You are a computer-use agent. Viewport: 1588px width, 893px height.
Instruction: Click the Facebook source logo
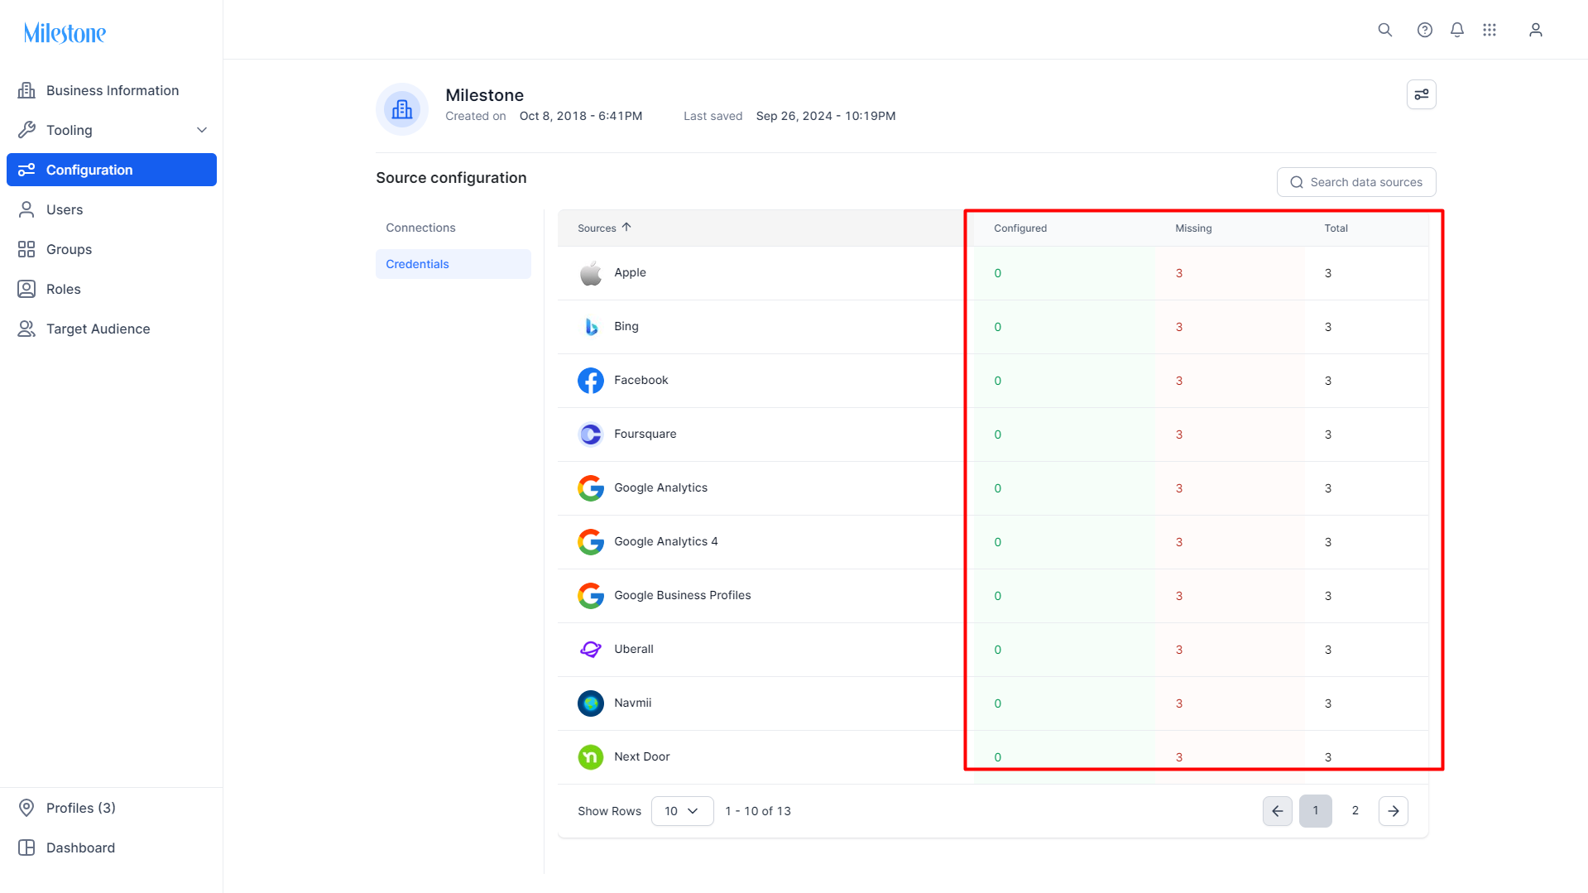591,381
